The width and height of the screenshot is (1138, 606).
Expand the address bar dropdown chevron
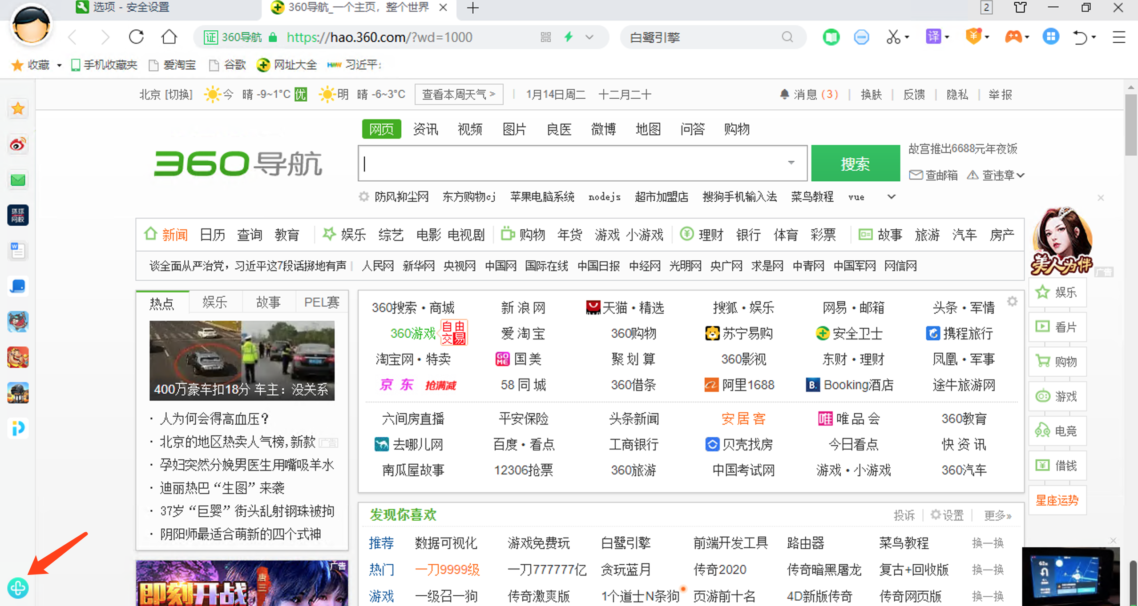pyautogui.click(x=589, y=37)
